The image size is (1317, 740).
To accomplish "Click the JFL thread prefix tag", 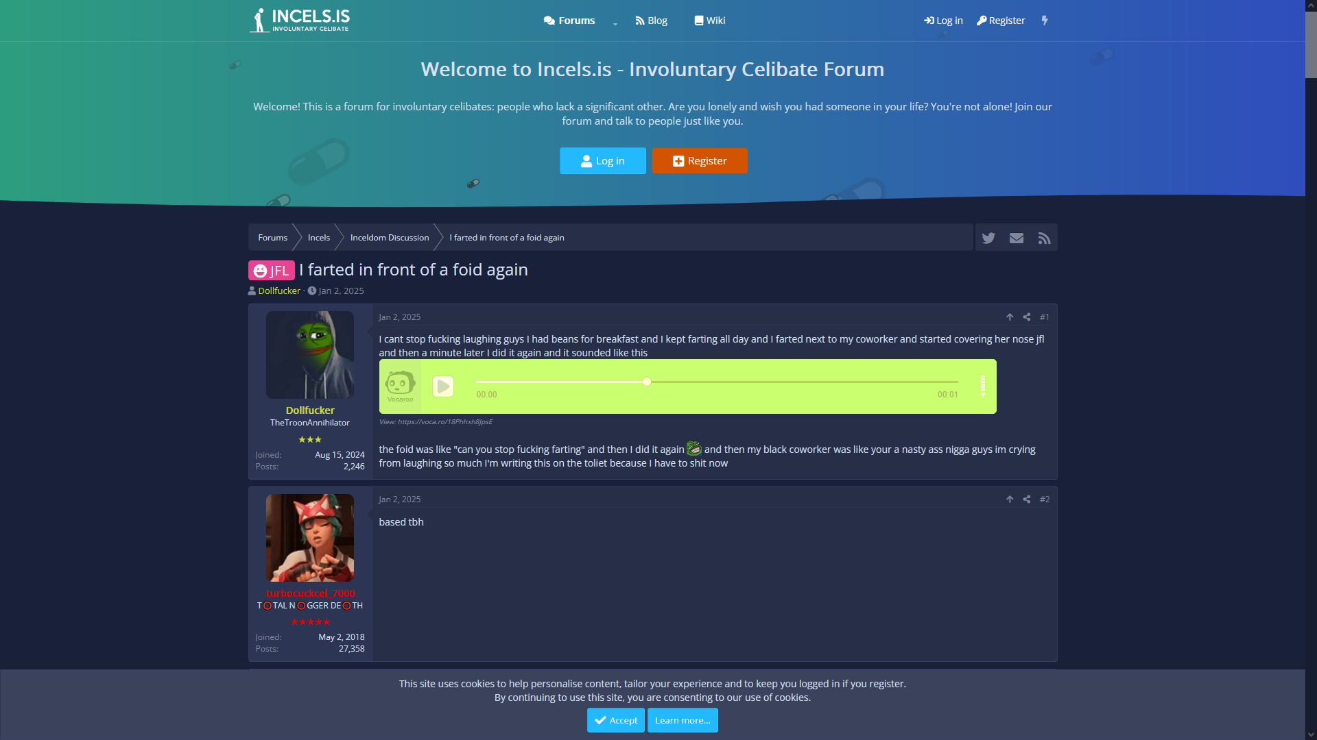I will (272, 271).
